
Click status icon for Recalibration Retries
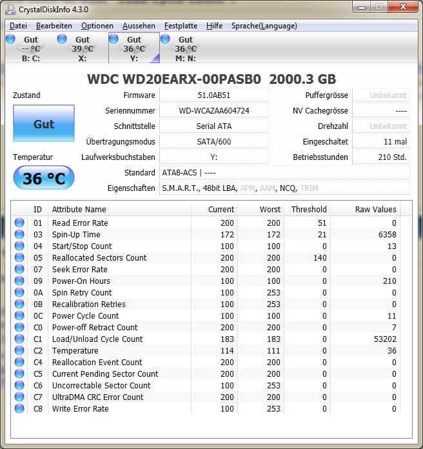(x=19, y=304)
